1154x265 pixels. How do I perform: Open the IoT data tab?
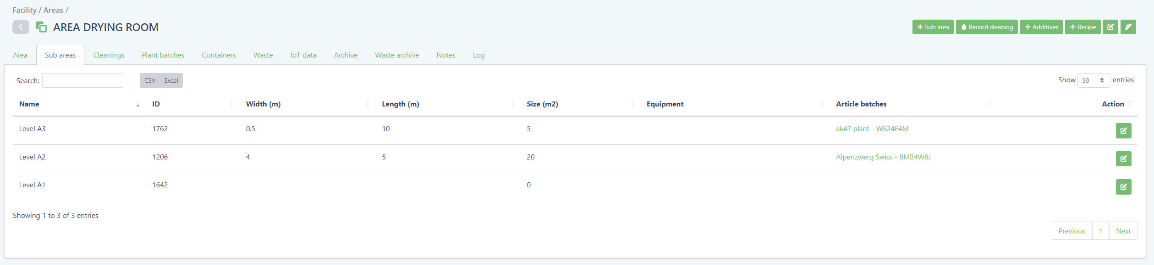(303, 55)
